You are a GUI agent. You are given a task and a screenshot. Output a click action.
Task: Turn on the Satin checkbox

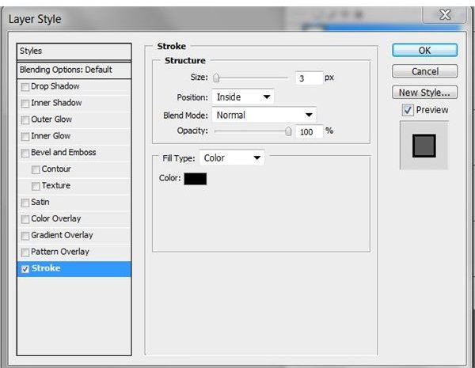[25, 203]
